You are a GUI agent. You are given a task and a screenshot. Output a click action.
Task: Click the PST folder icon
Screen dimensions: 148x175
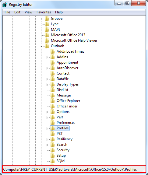tap(53, 134)
